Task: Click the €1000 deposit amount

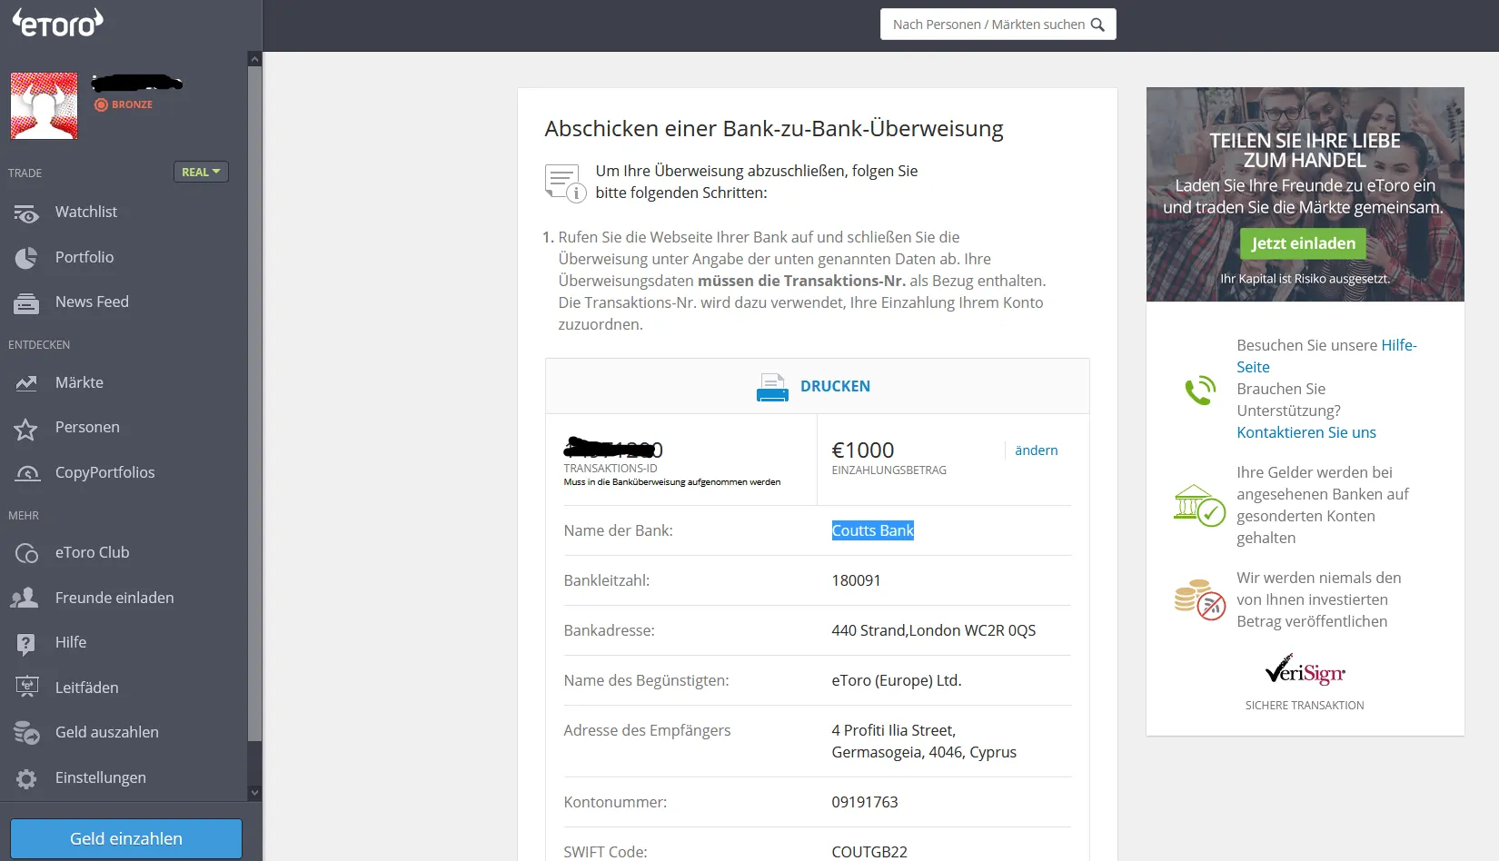Action: (862, 450)
